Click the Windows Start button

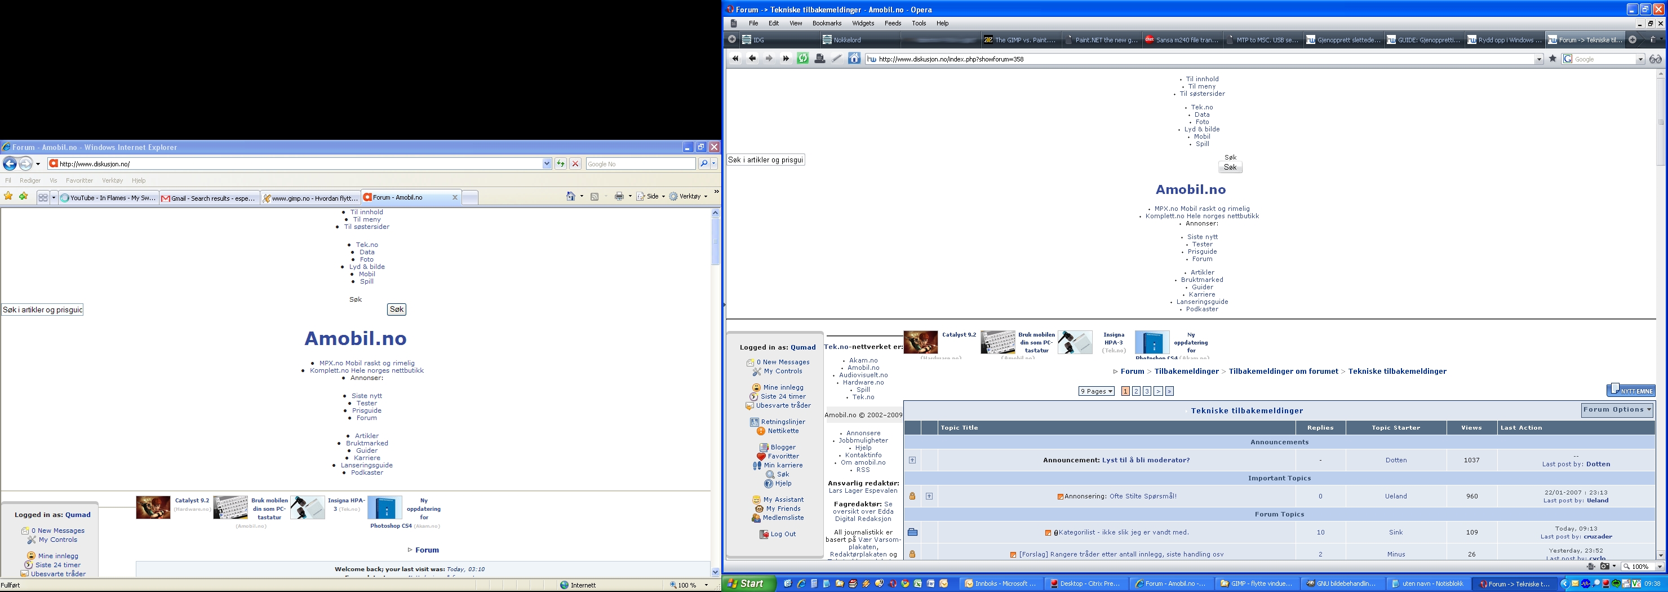point(749,584)
